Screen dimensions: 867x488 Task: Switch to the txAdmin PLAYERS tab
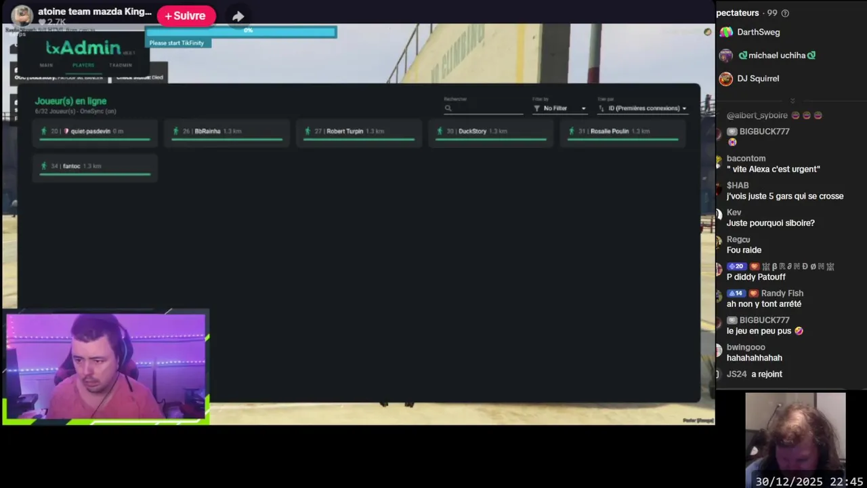coord(83,65)
